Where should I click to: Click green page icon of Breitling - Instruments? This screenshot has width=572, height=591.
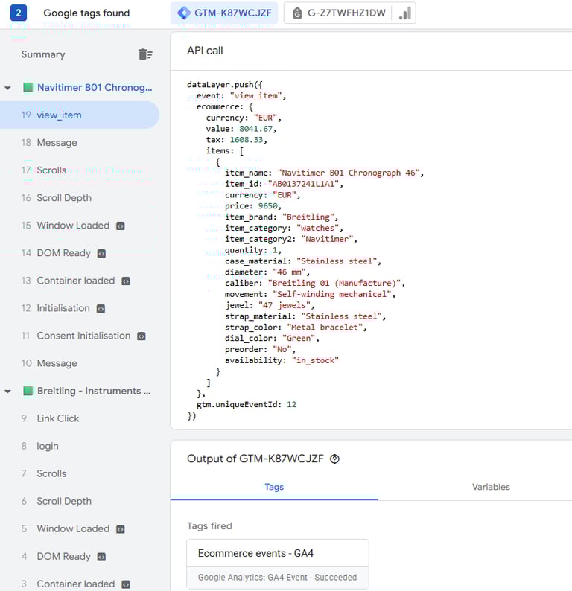[x=28, y=391]
